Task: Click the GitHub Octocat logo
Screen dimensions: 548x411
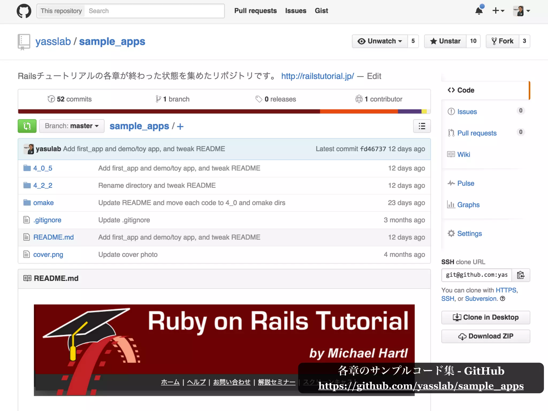Action: (24, 11)
